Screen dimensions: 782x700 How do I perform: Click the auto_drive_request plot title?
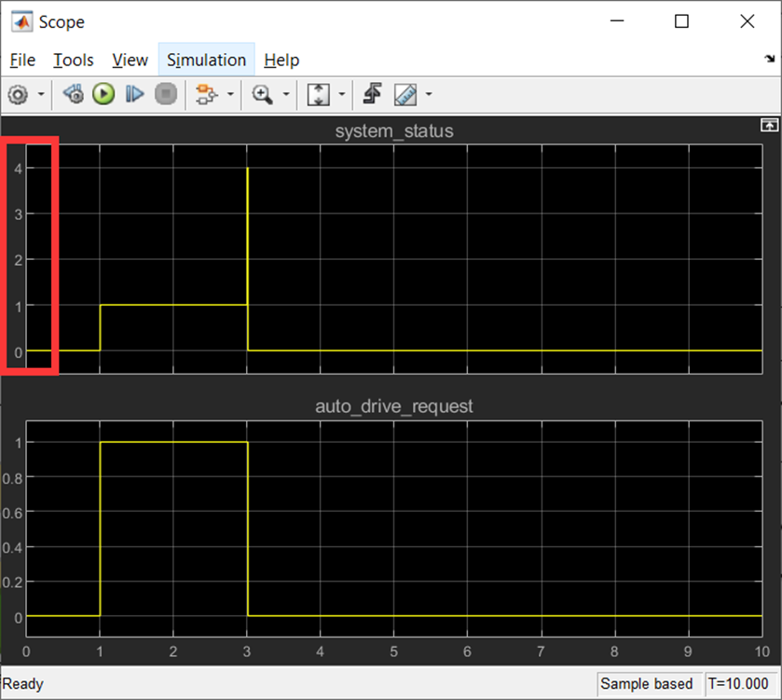tap(394, 406)
